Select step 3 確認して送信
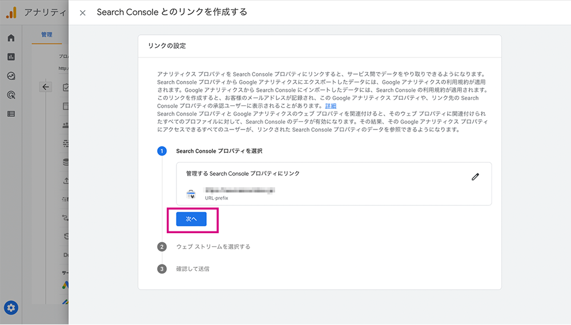Viewport: 571px width, 325px height. coord(192,269)
